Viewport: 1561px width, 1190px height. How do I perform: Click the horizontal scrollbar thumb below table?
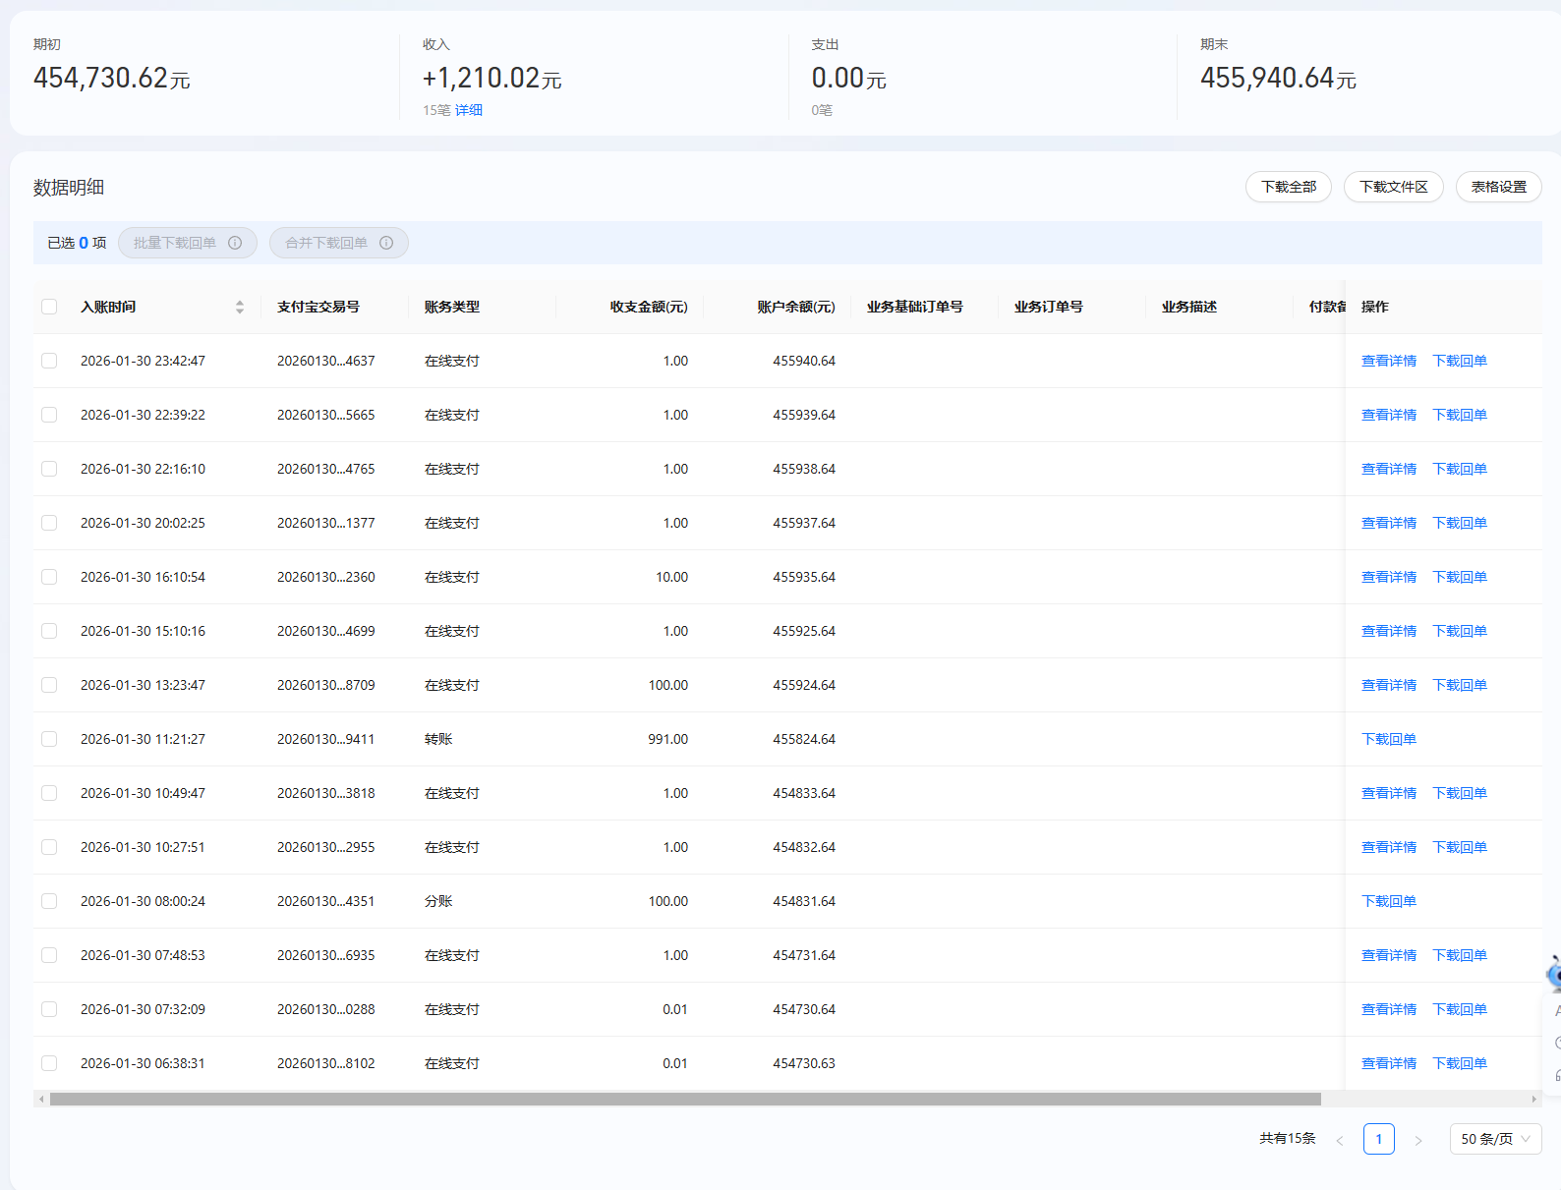pyautogui.click(x=685, y=1099)
